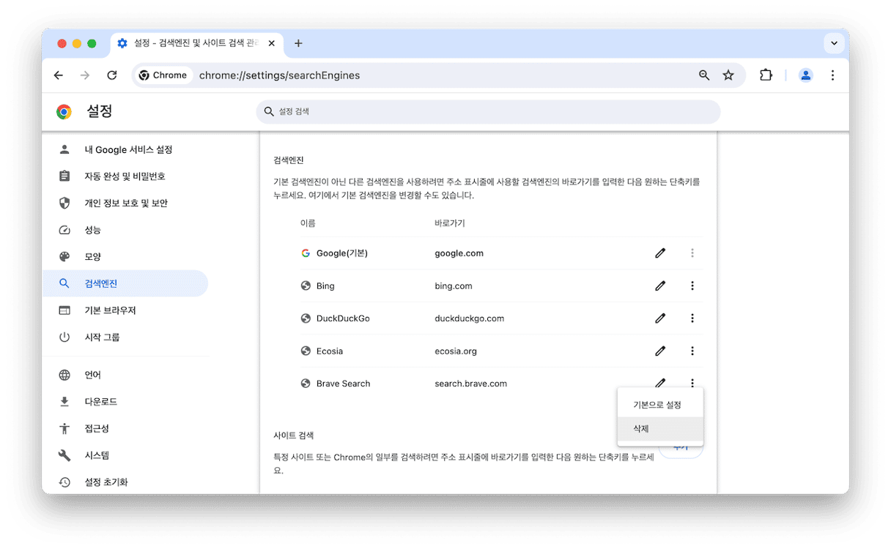Screen dimensions: 891x549
Task: Click the Chrome logo next to 설정
Action: (64, 111)
